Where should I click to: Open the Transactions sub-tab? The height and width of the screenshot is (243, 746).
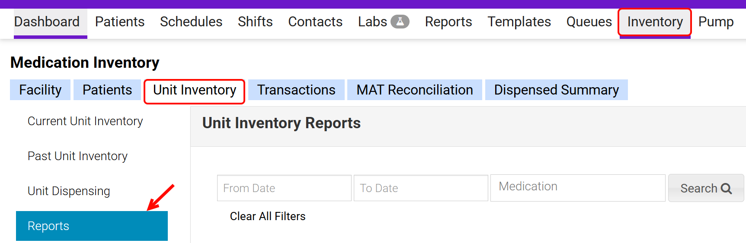point(296,90)
